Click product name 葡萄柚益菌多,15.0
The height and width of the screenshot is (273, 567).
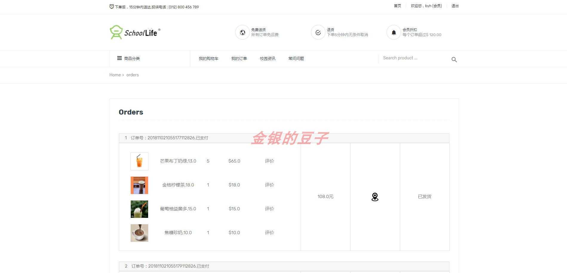(x=178, y=209)
